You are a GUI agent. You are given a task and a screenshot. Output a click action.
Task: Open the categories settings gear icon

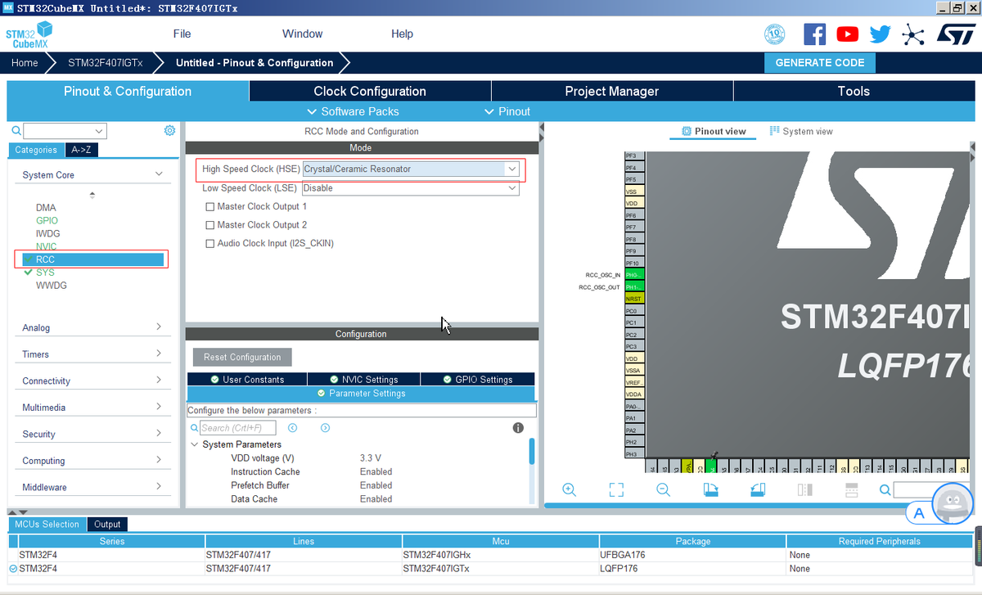click(169, 130)
